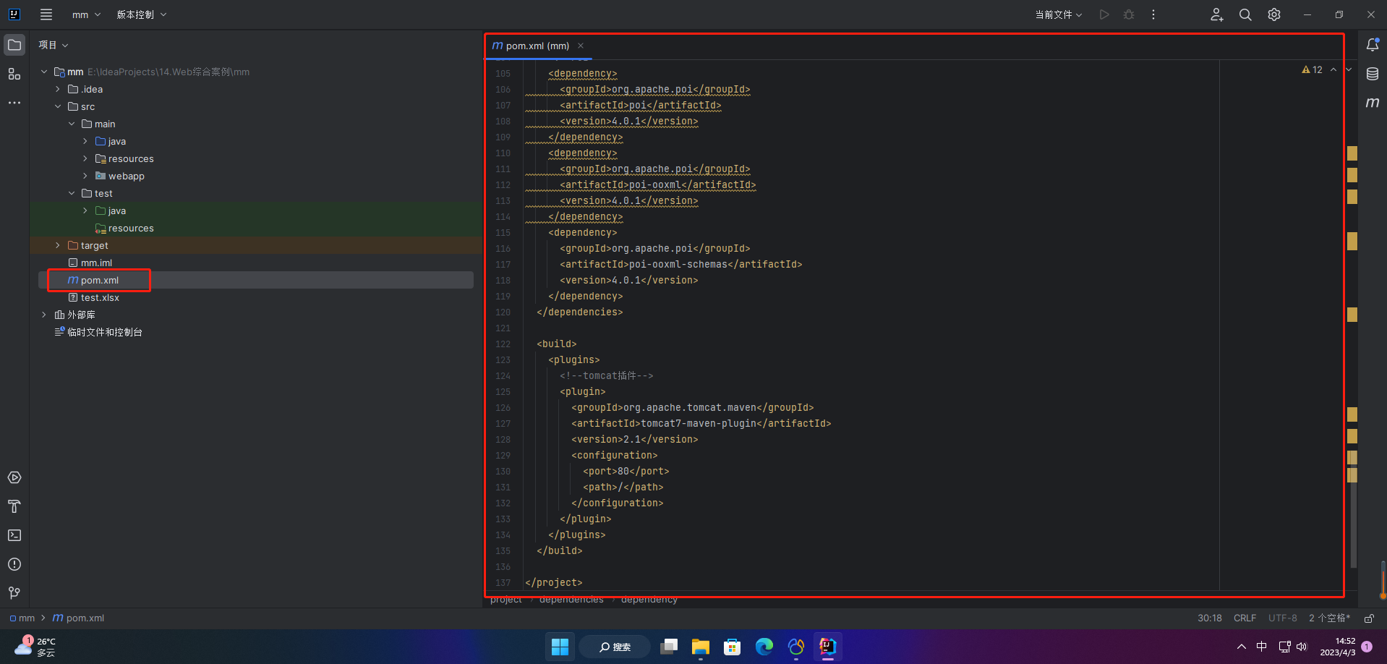Open IDE settings gear
Image resolution: width=1387 pixels, height=664 pixels.
(x=1274, y=14)
